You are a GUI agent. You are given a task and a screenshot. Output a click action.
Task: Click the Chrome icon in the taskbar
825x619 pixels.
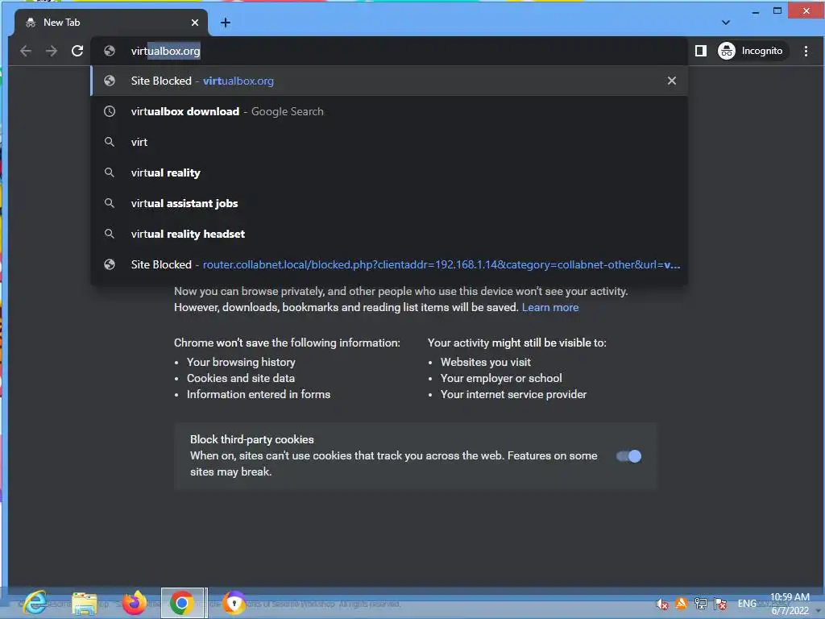click(x=181, y=603)
